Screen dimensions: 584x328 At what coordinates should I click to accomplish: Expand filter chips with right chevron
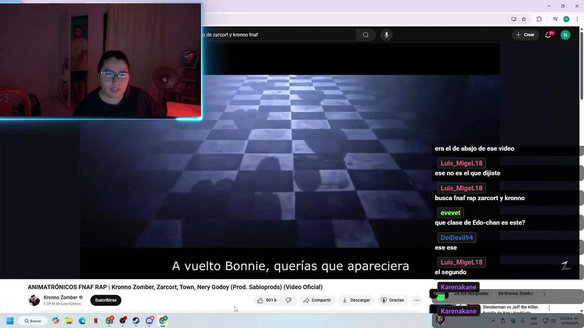(x=544, y=294)
